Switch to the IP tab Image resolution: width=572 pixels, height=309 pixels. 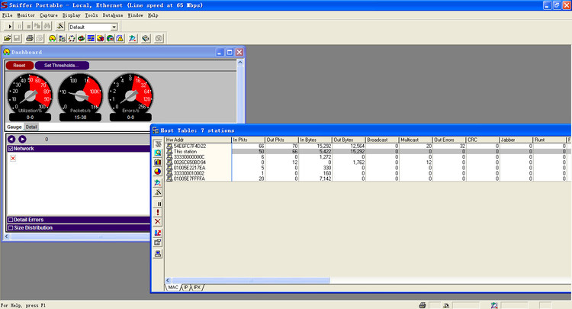pyautogui.click(x=185, y=288)
